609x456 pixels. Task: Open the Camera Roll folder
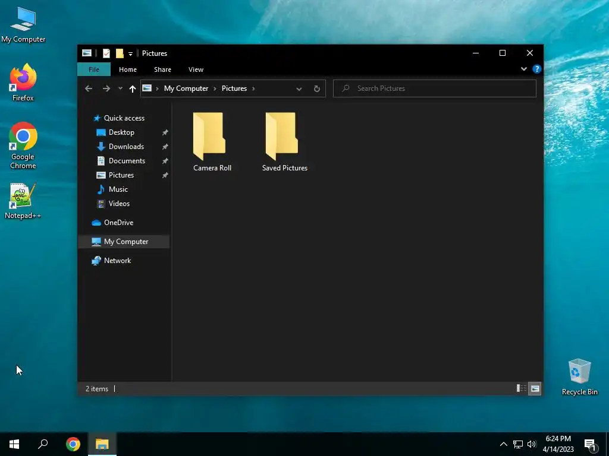[x=212, y=142]
